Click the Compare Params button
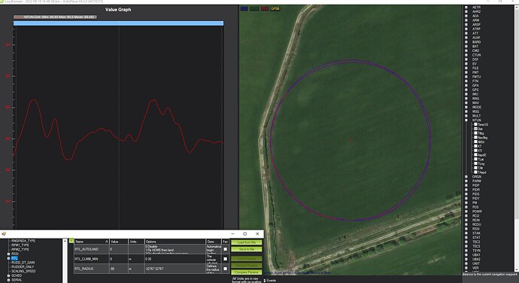 (x=247, y=272)
